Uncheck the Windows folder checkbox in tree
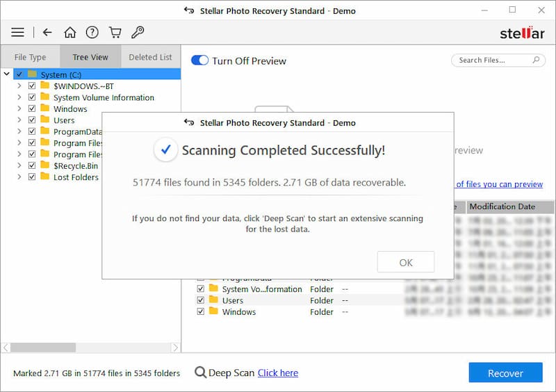The image size is (556, 392). click(32, 109)
